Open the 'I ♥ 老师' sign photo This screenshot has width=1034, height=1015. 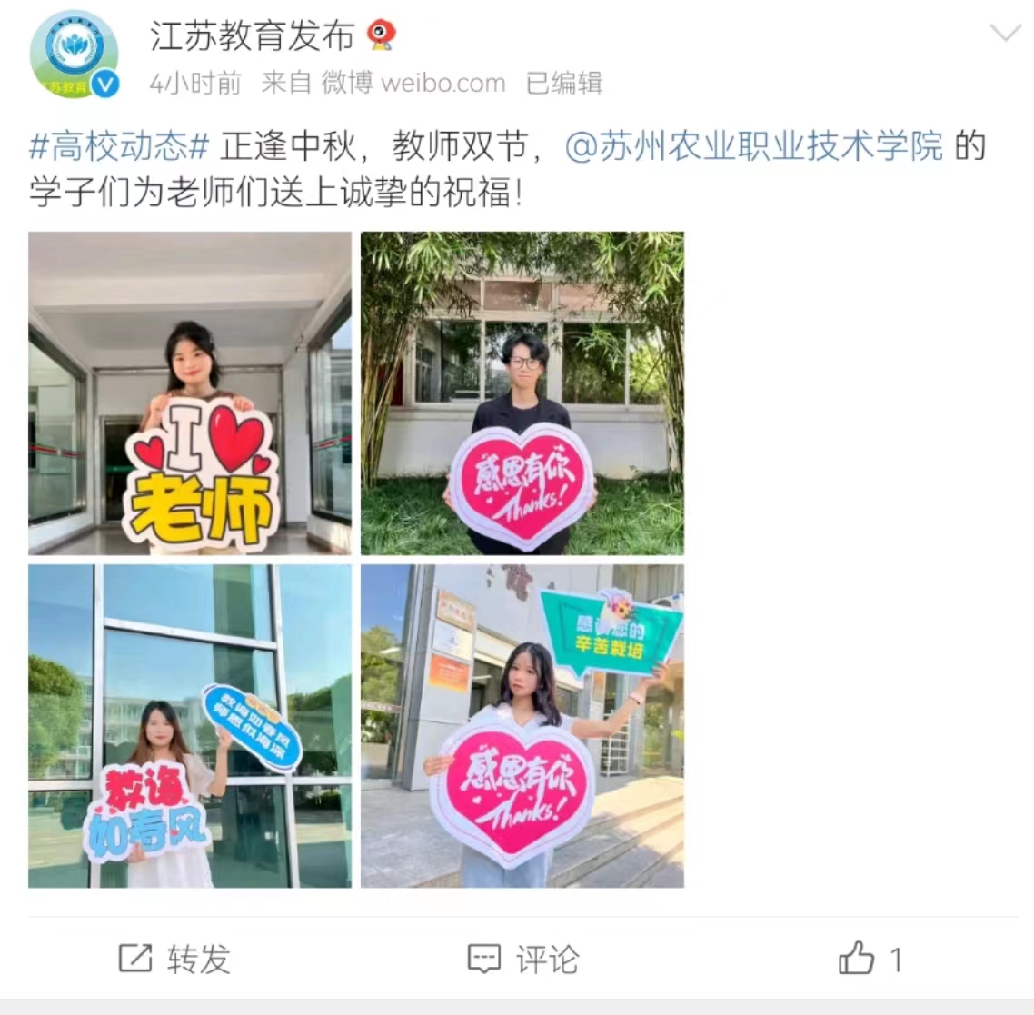(x=190, y=393)
